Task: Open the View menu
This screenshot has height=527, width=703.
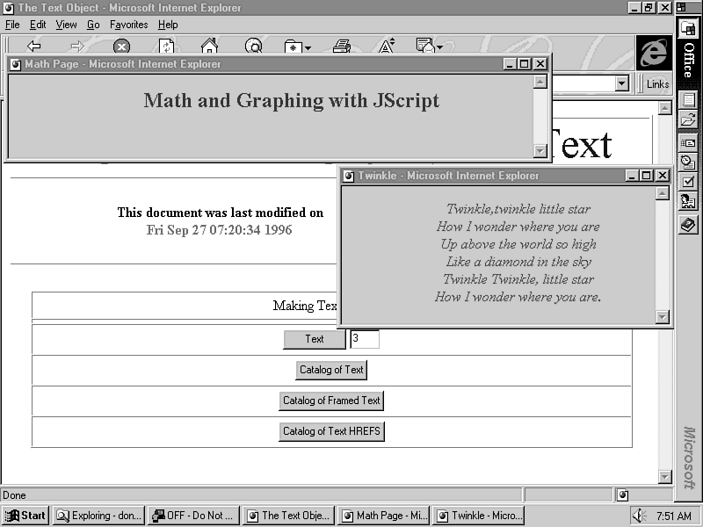Action: [66, 25]
